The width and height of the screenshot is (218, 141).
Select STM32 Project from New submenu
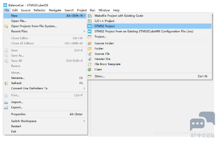(149, 26)
